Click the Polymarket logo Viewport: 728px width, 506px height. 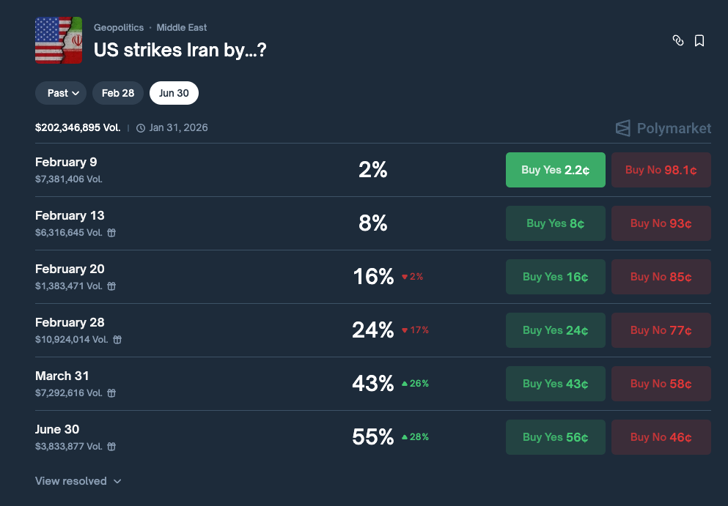pos(663,129)
